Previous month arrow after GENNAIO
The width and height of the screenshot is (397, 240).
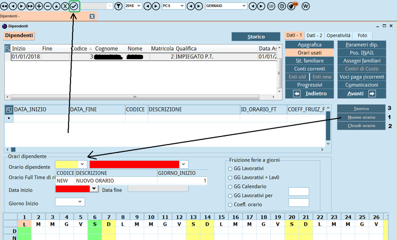[252, 6]
